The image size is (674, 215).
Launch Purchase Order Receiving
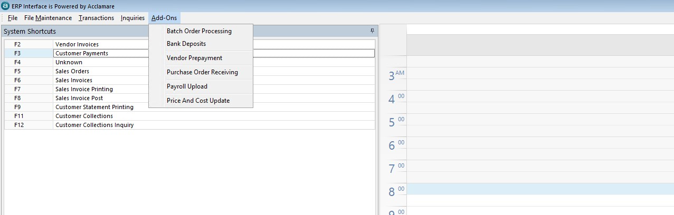click(202, 72)
